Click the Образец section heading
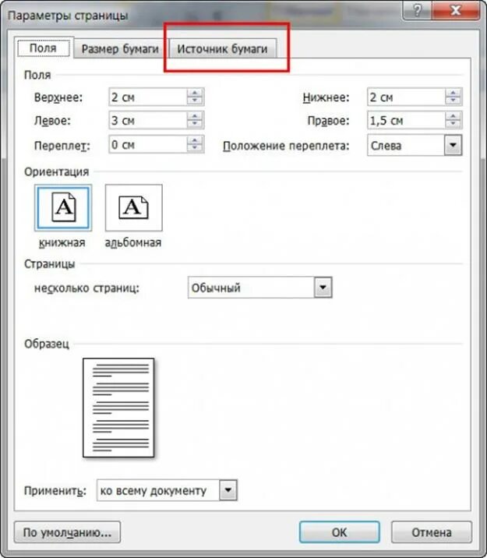The image size is (487, 558). 47,344
